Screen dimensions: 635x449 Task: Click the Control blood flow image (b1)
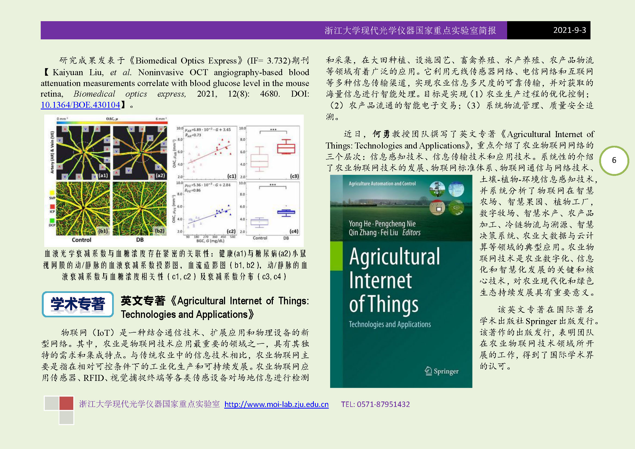(83, 208)
